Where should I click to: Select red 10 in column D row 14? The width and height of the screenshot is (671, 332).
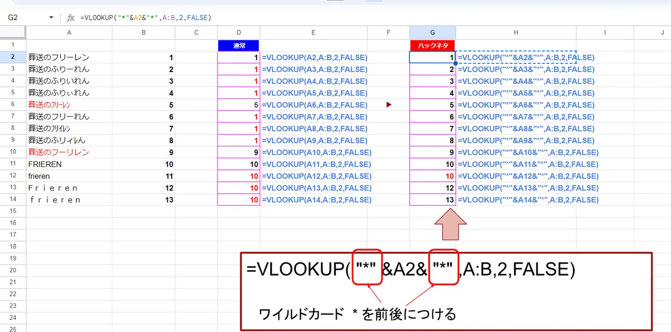click(239, 200)
